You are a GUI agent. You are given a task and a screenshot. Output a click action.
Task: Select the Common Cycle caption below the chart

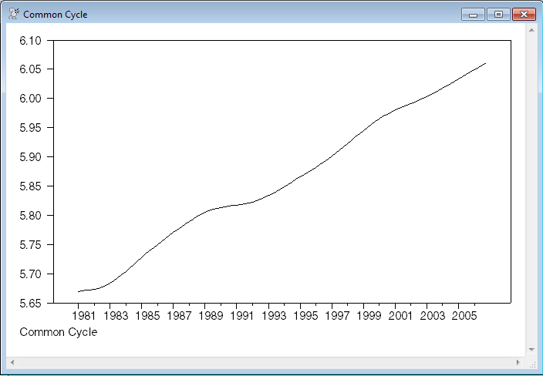(x=59, y=332)
